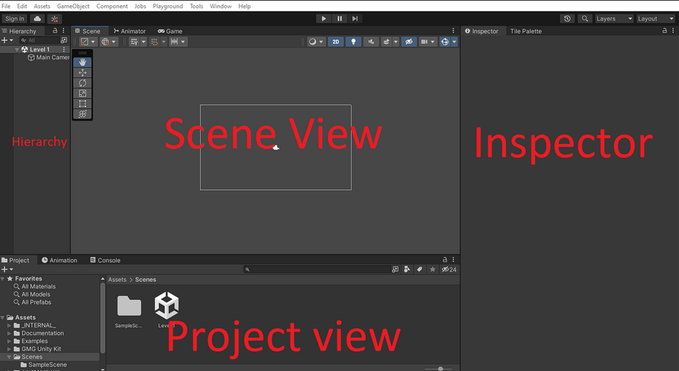
Task: Toggle scene lighting bulb
Action: coord(354,42)
